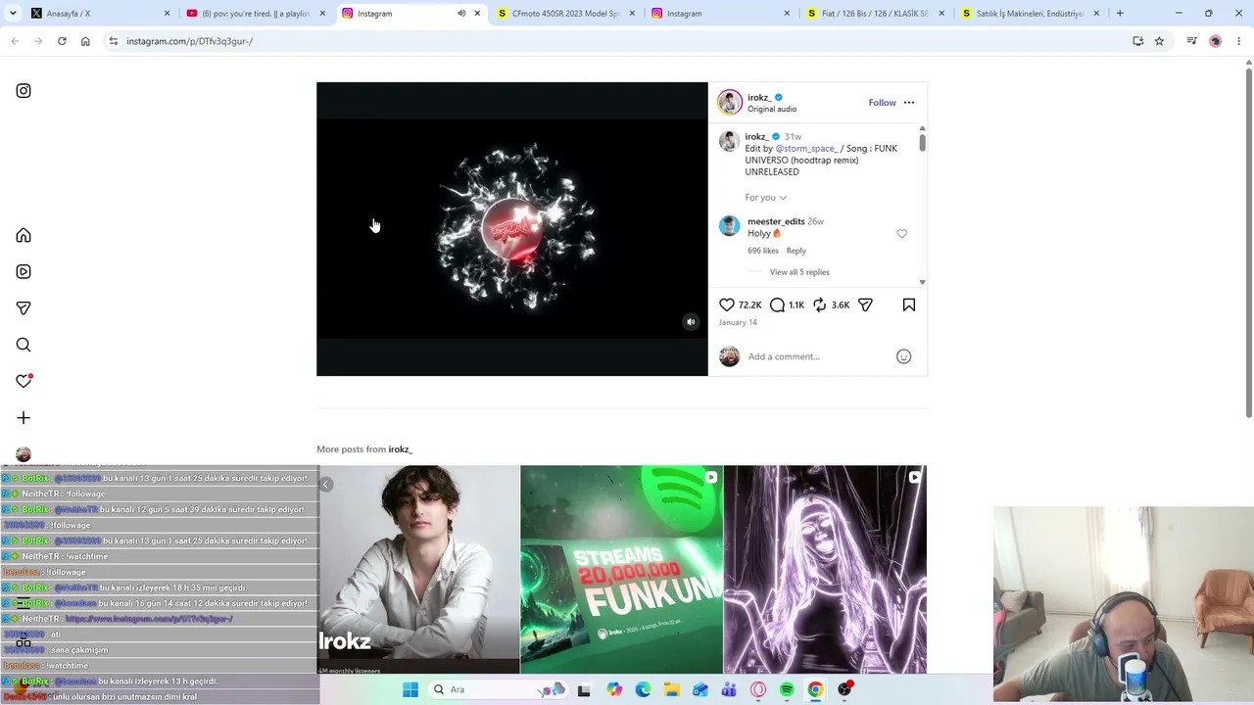Viewport: 1254px width, 705px height.
Task: View all 5 replies
Action: [799, 272]
